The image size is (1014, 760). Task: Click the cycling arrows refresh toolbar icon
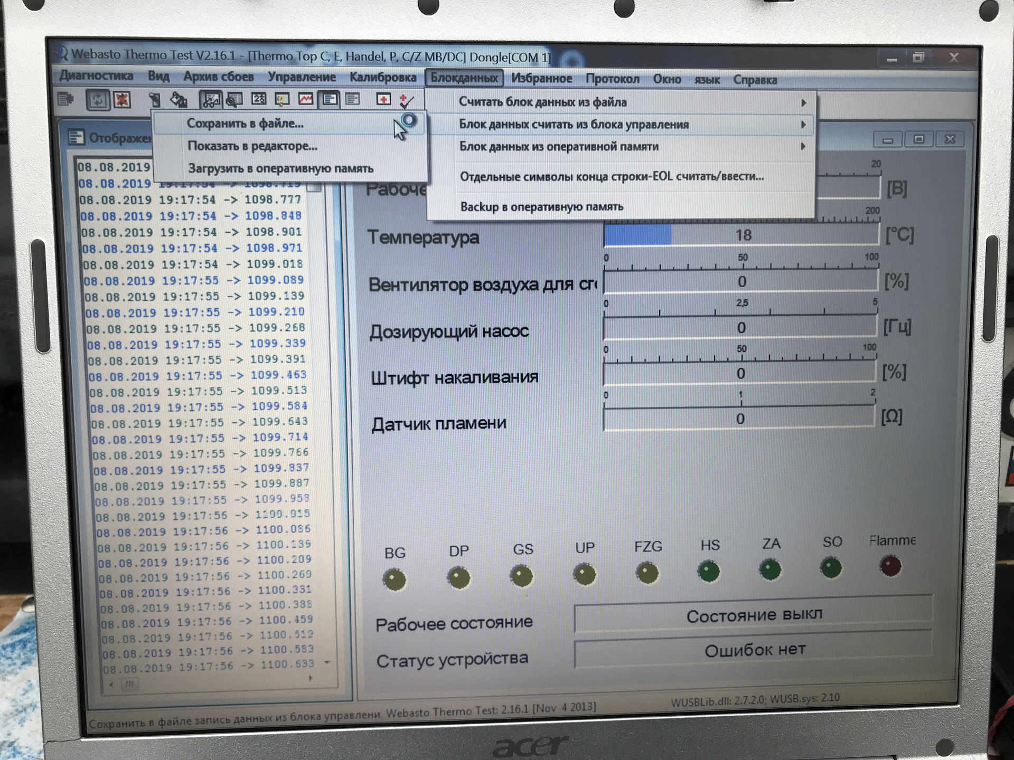point(98,99)
